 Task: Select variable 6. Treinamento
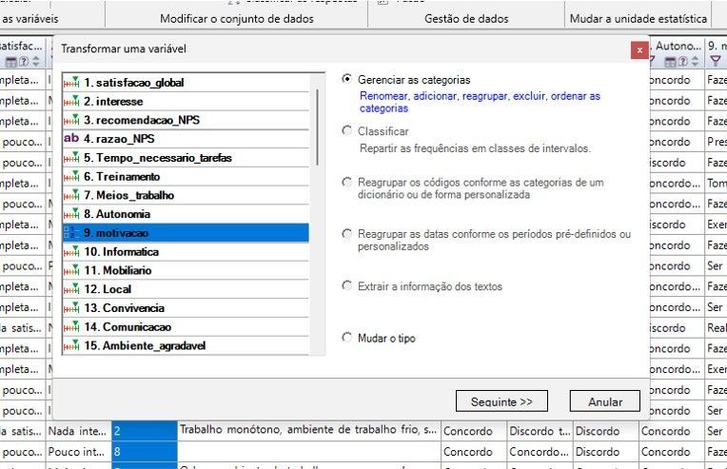[x=186, y=177]
